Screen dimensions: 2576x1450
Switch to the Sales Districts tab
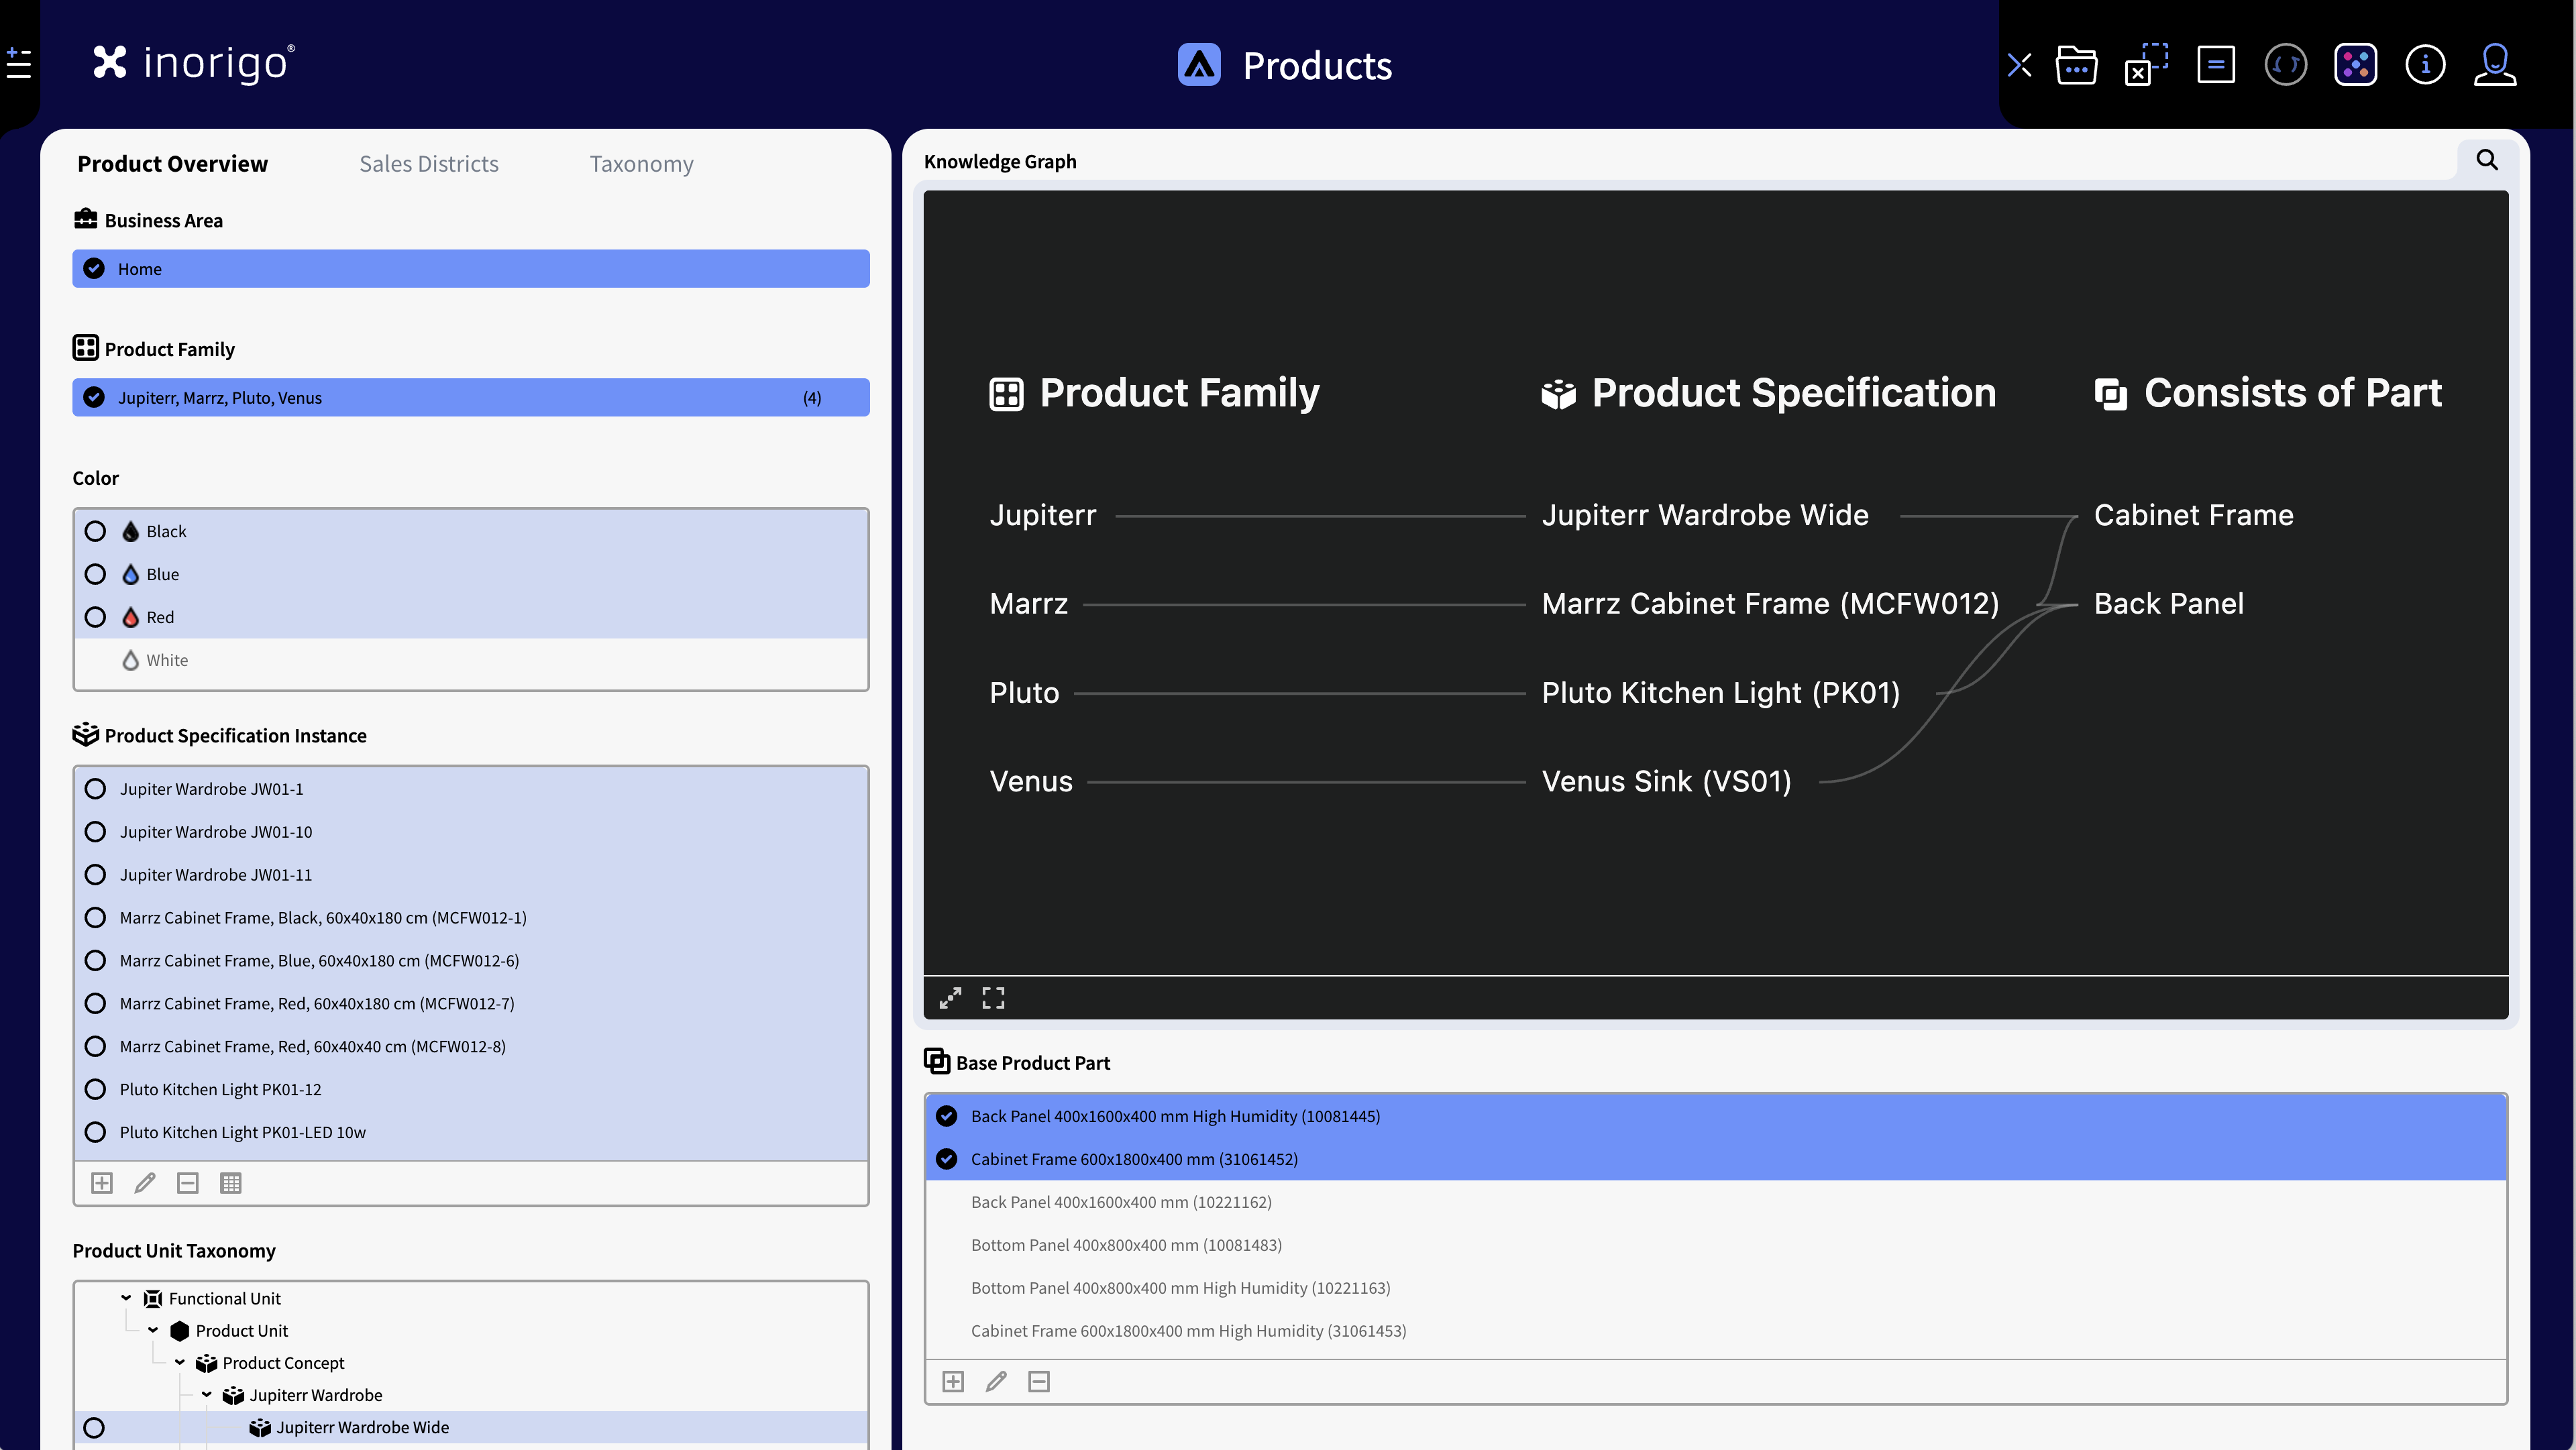pyautogui.click(x=428, y=164)
